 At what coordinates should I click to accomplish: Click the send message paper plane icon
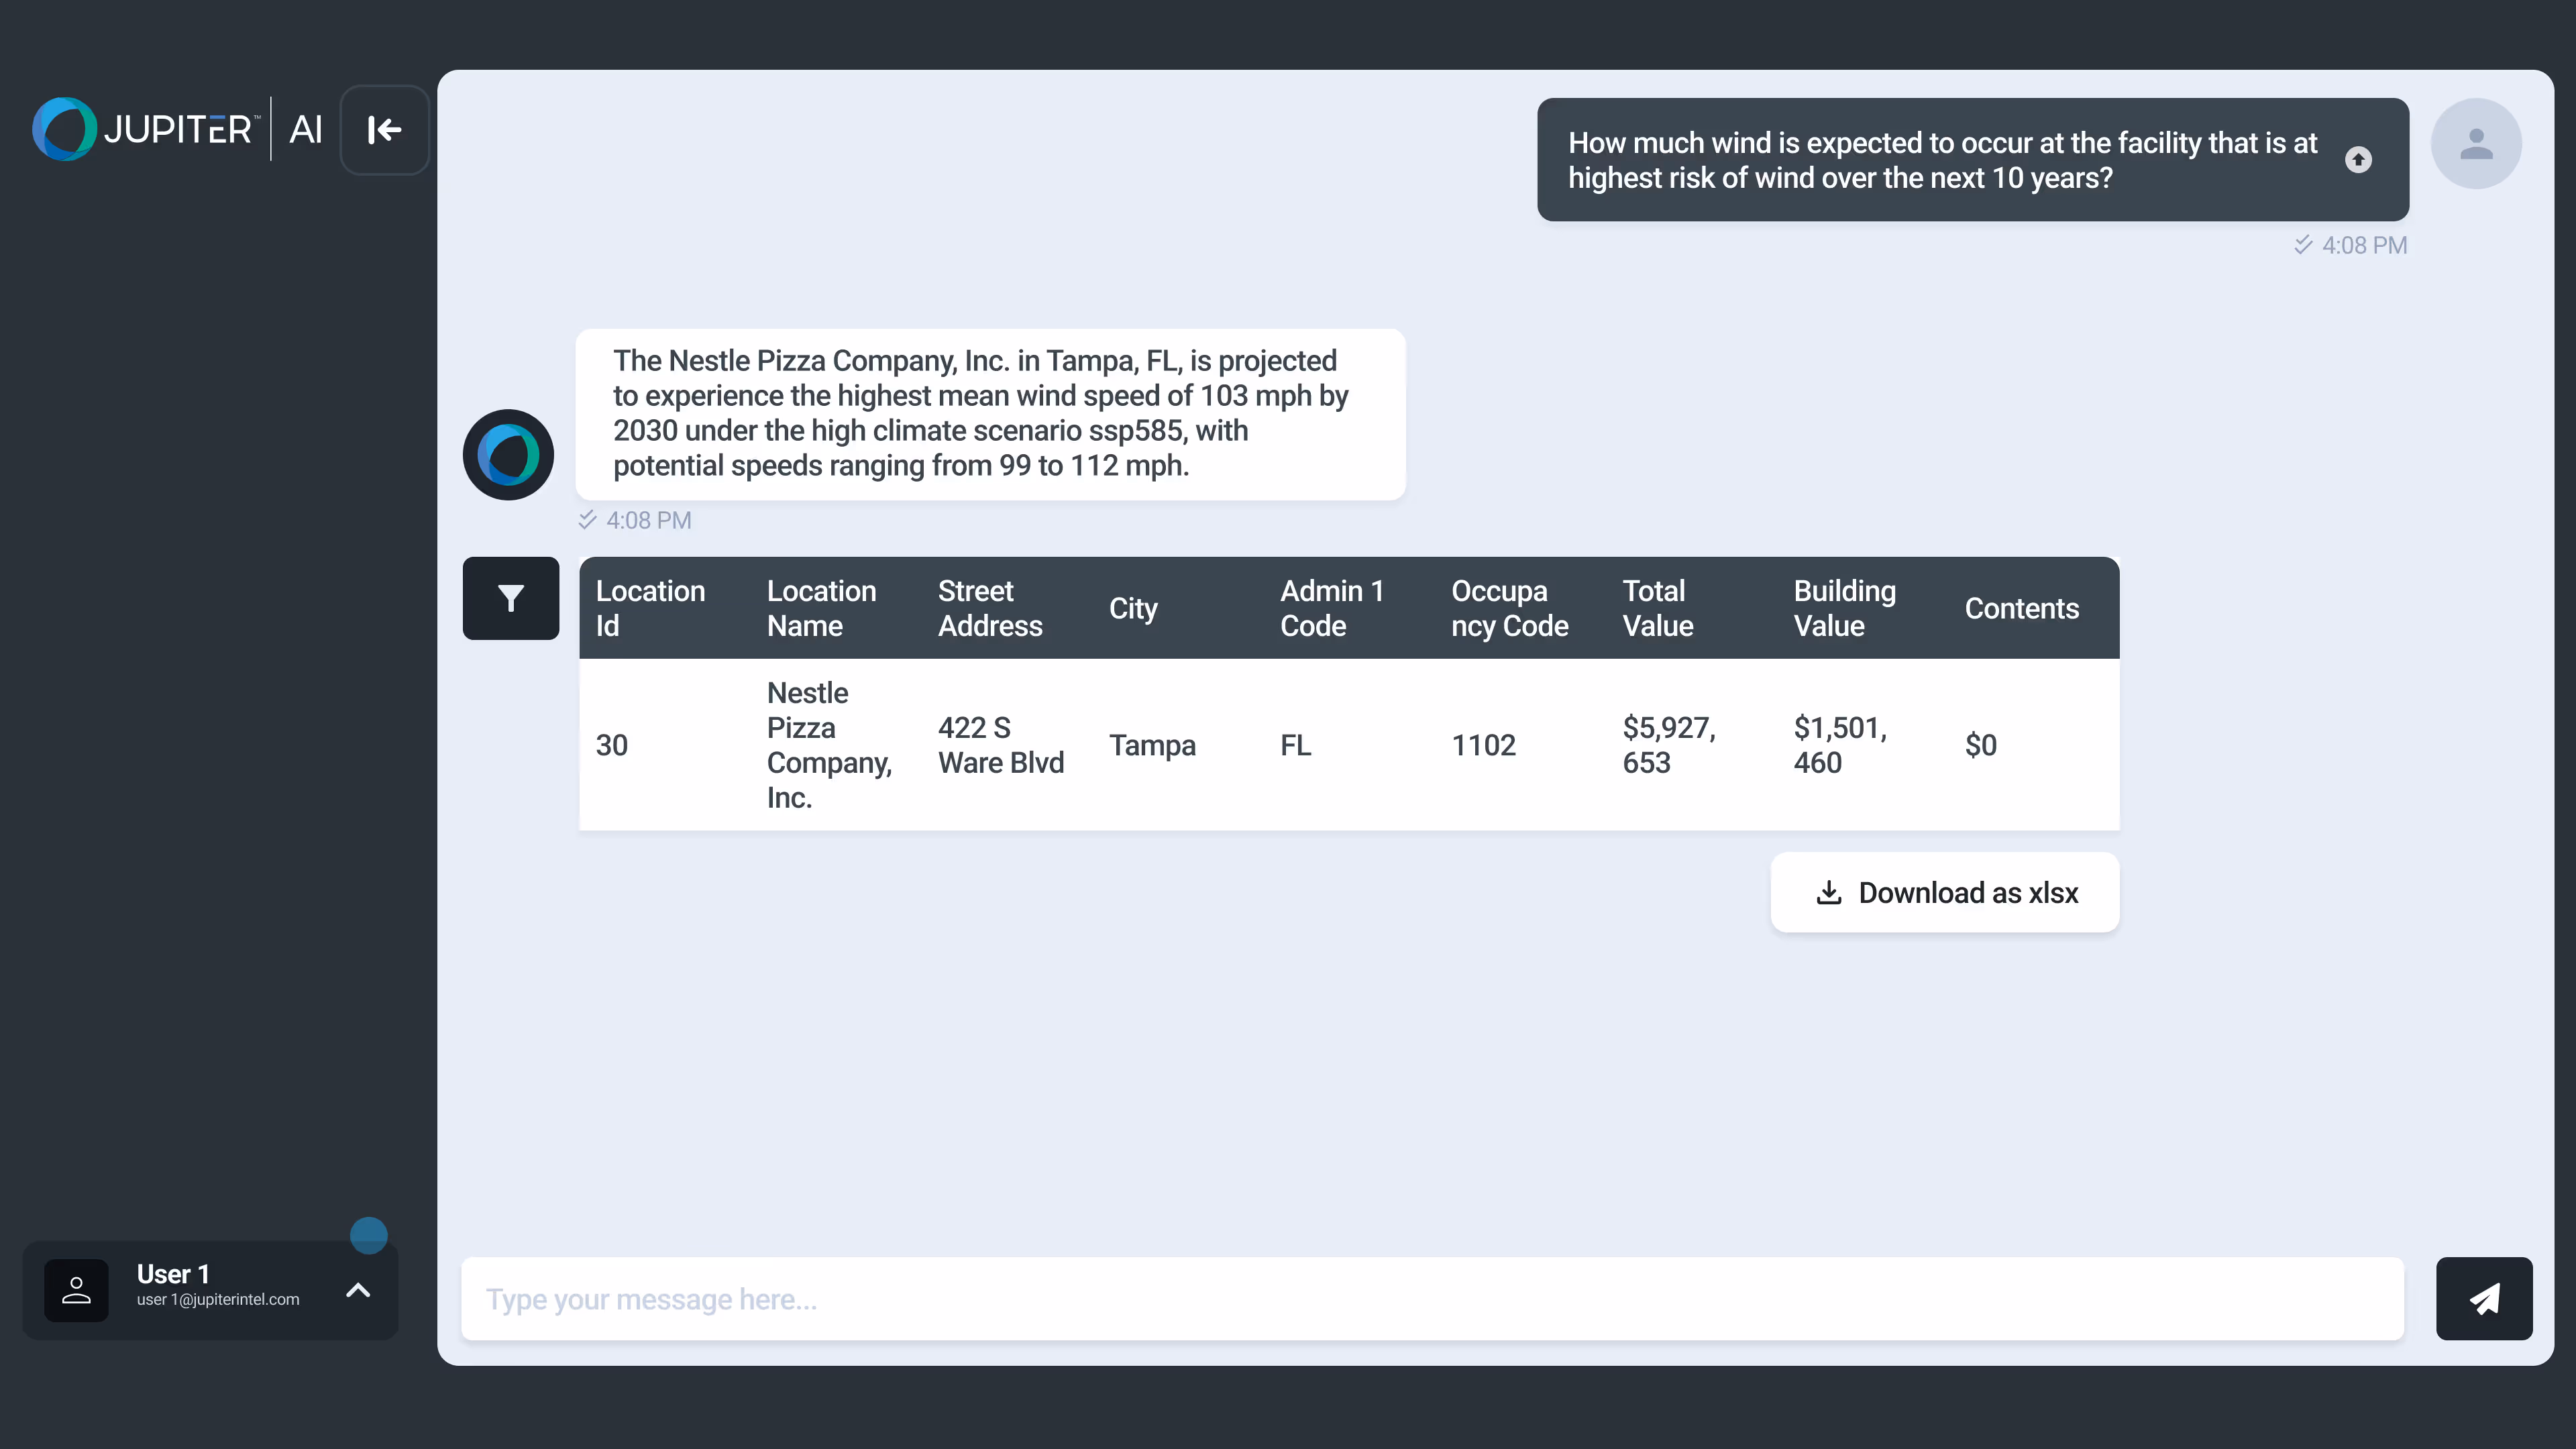(2483, 1298)
